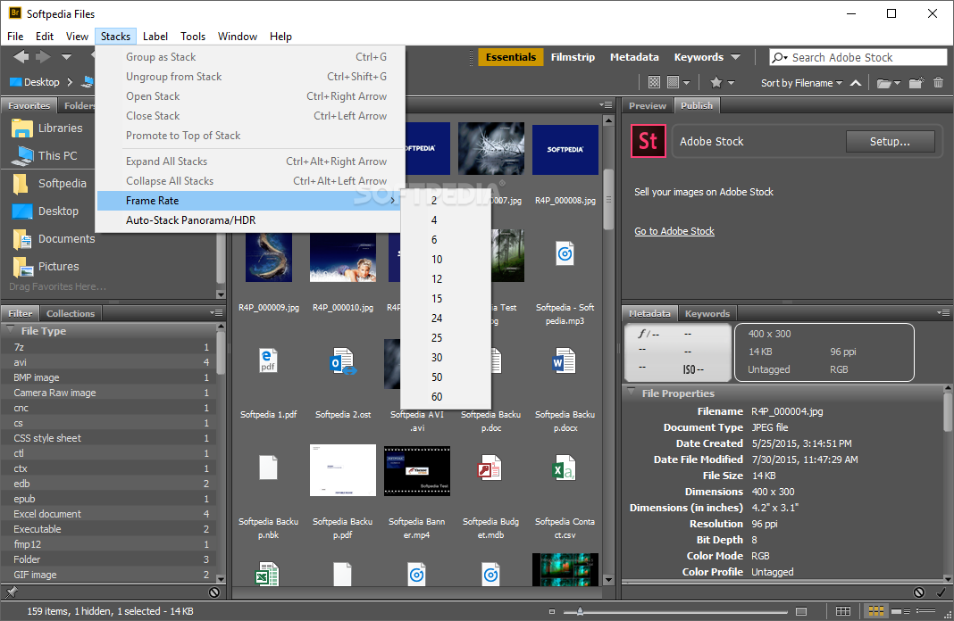This screenshot has width=954, height=621.
Task: Click the filter by rating star icon
Action: click(716, 83)
